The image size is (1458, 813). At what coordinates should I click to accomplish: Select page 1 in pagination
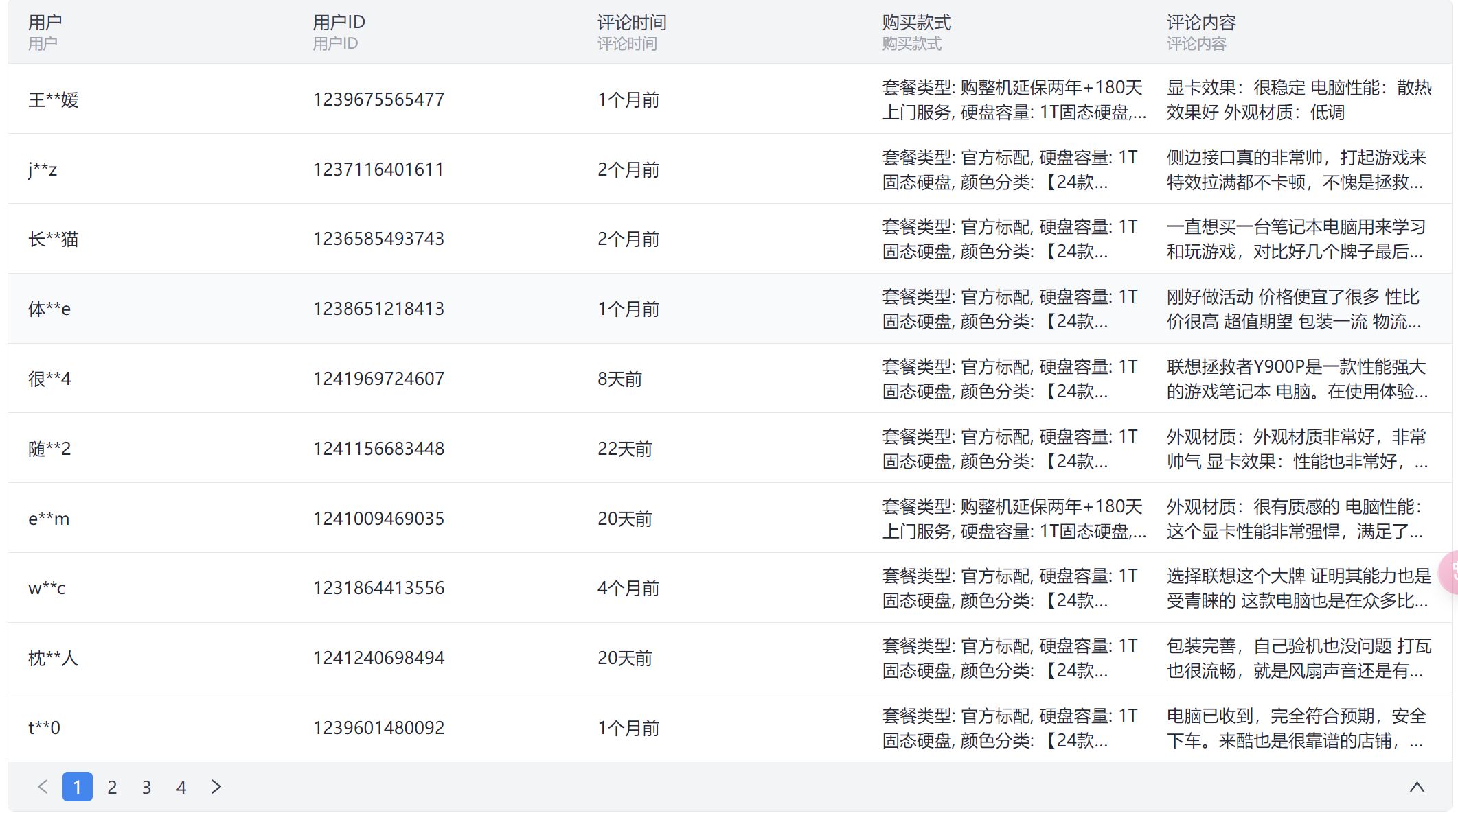[x=78, y=787]
